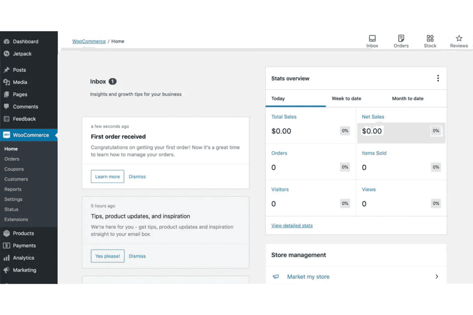Click the WooCommerce breadcrumb link
This screenshot has height=315, width=473.
pyautogui.click(x=88, y=41)
